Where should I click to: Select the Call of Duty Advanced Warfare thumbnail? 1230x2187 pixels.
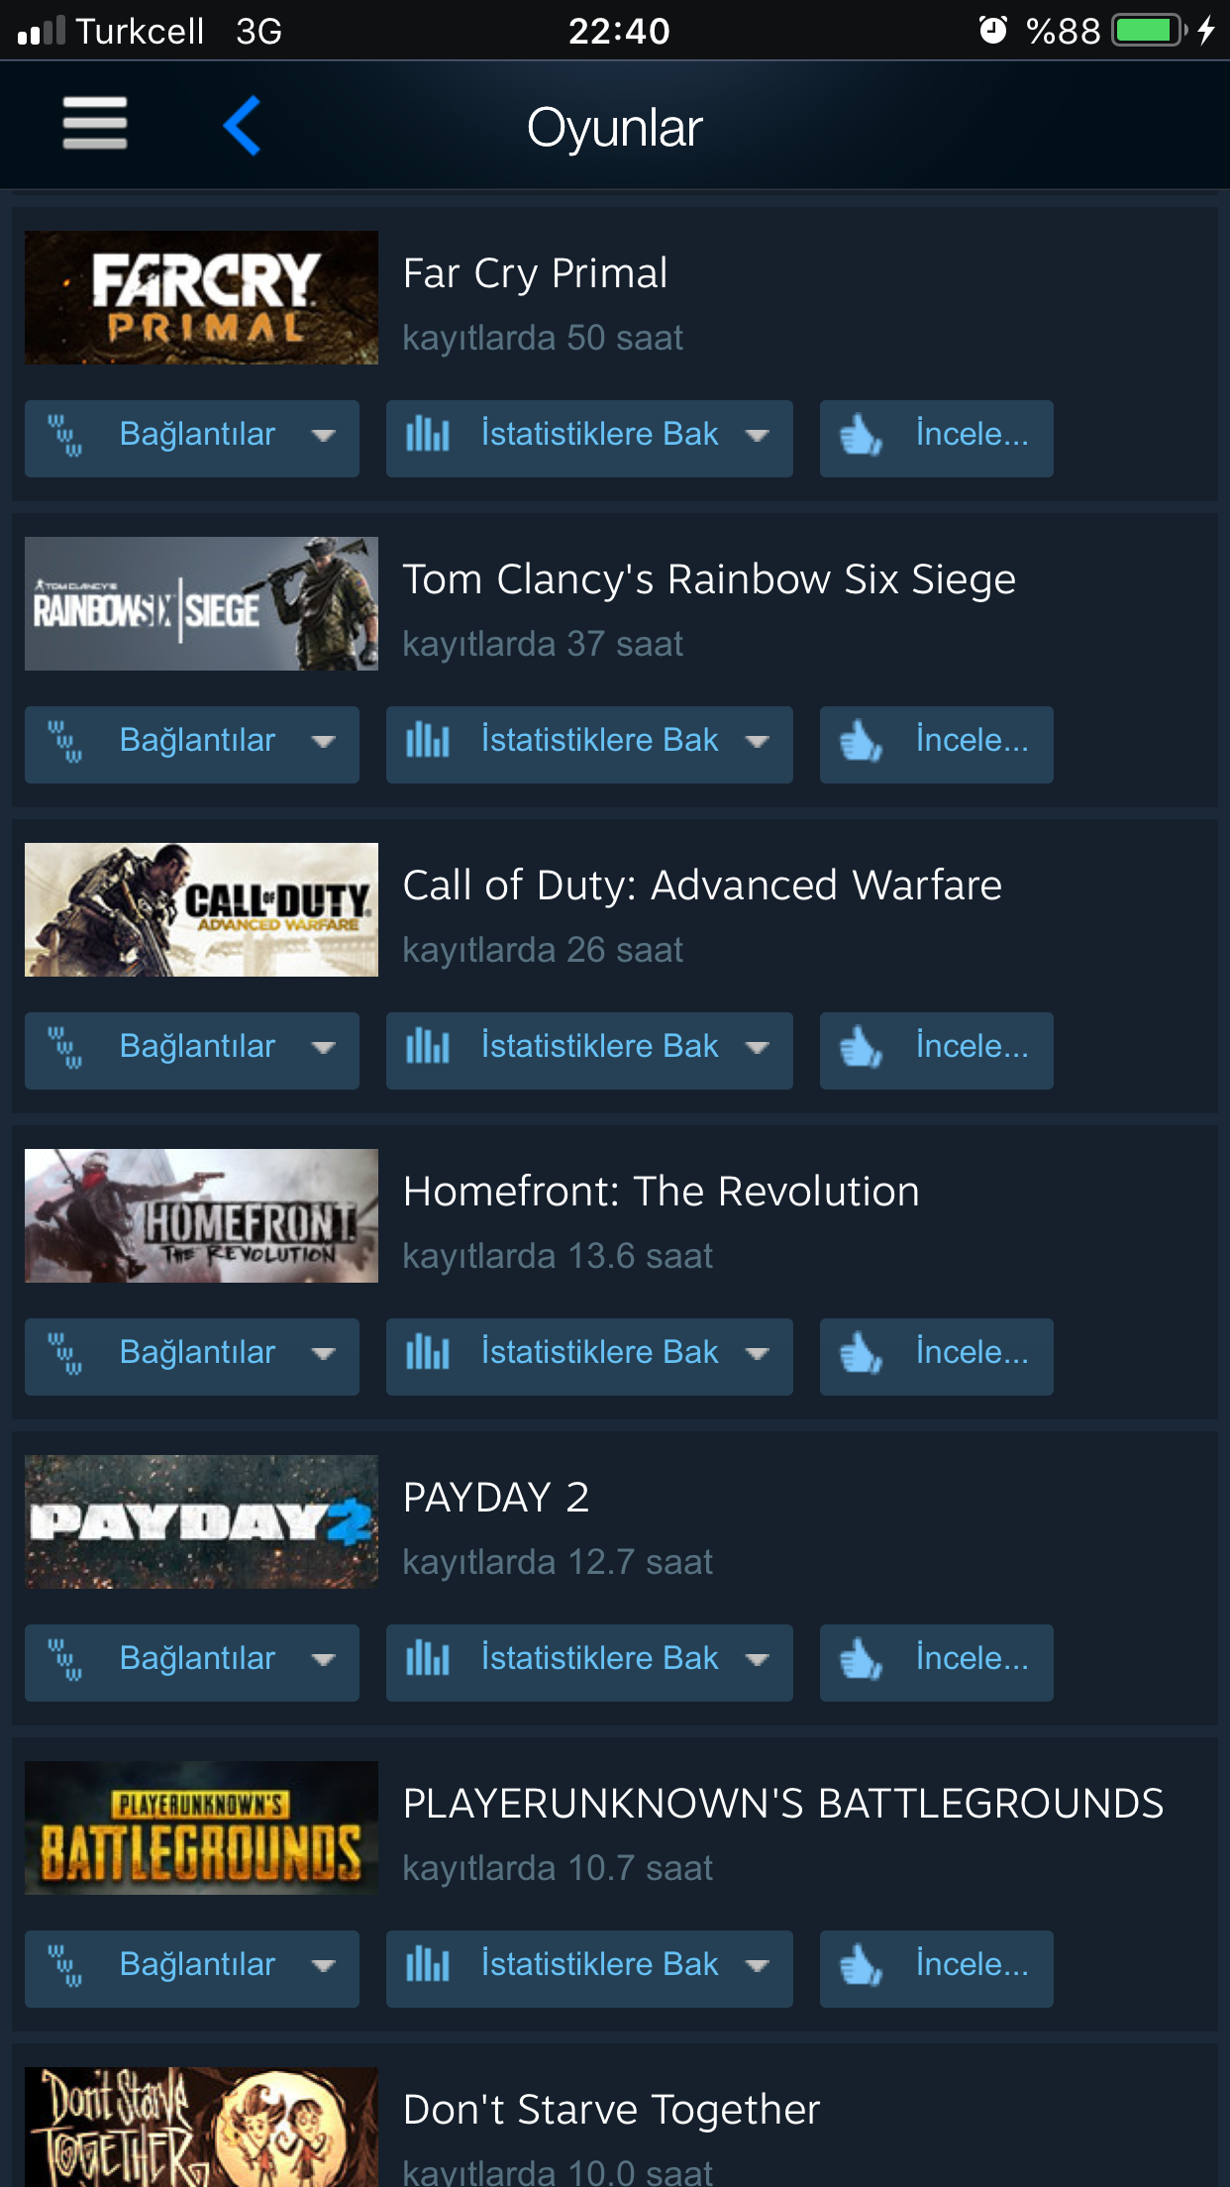coord(201,909)
